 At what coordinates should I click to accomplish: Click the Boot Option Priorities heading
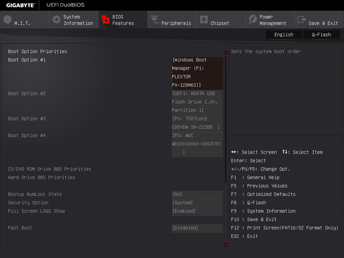click(x=38, y=51)
